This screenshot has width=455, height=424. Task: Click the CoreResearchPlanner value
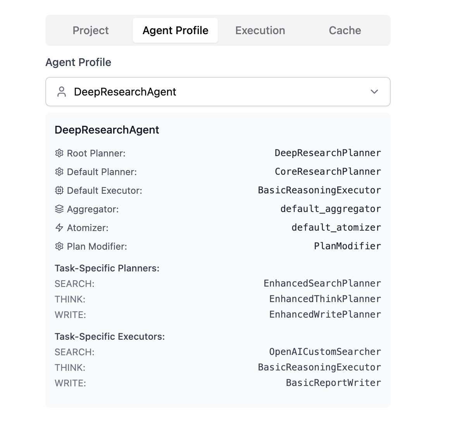point(328,172)
